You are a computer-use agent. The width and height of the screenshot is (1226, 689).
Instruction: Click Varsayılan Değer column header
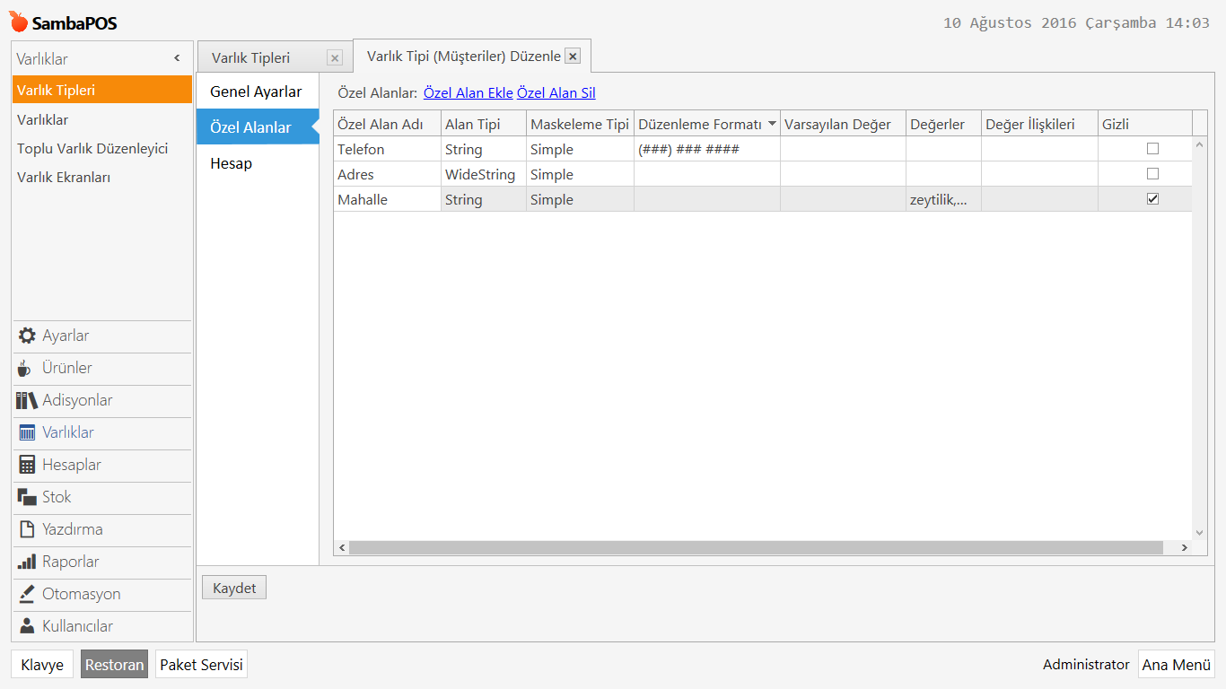coord(843,124)
